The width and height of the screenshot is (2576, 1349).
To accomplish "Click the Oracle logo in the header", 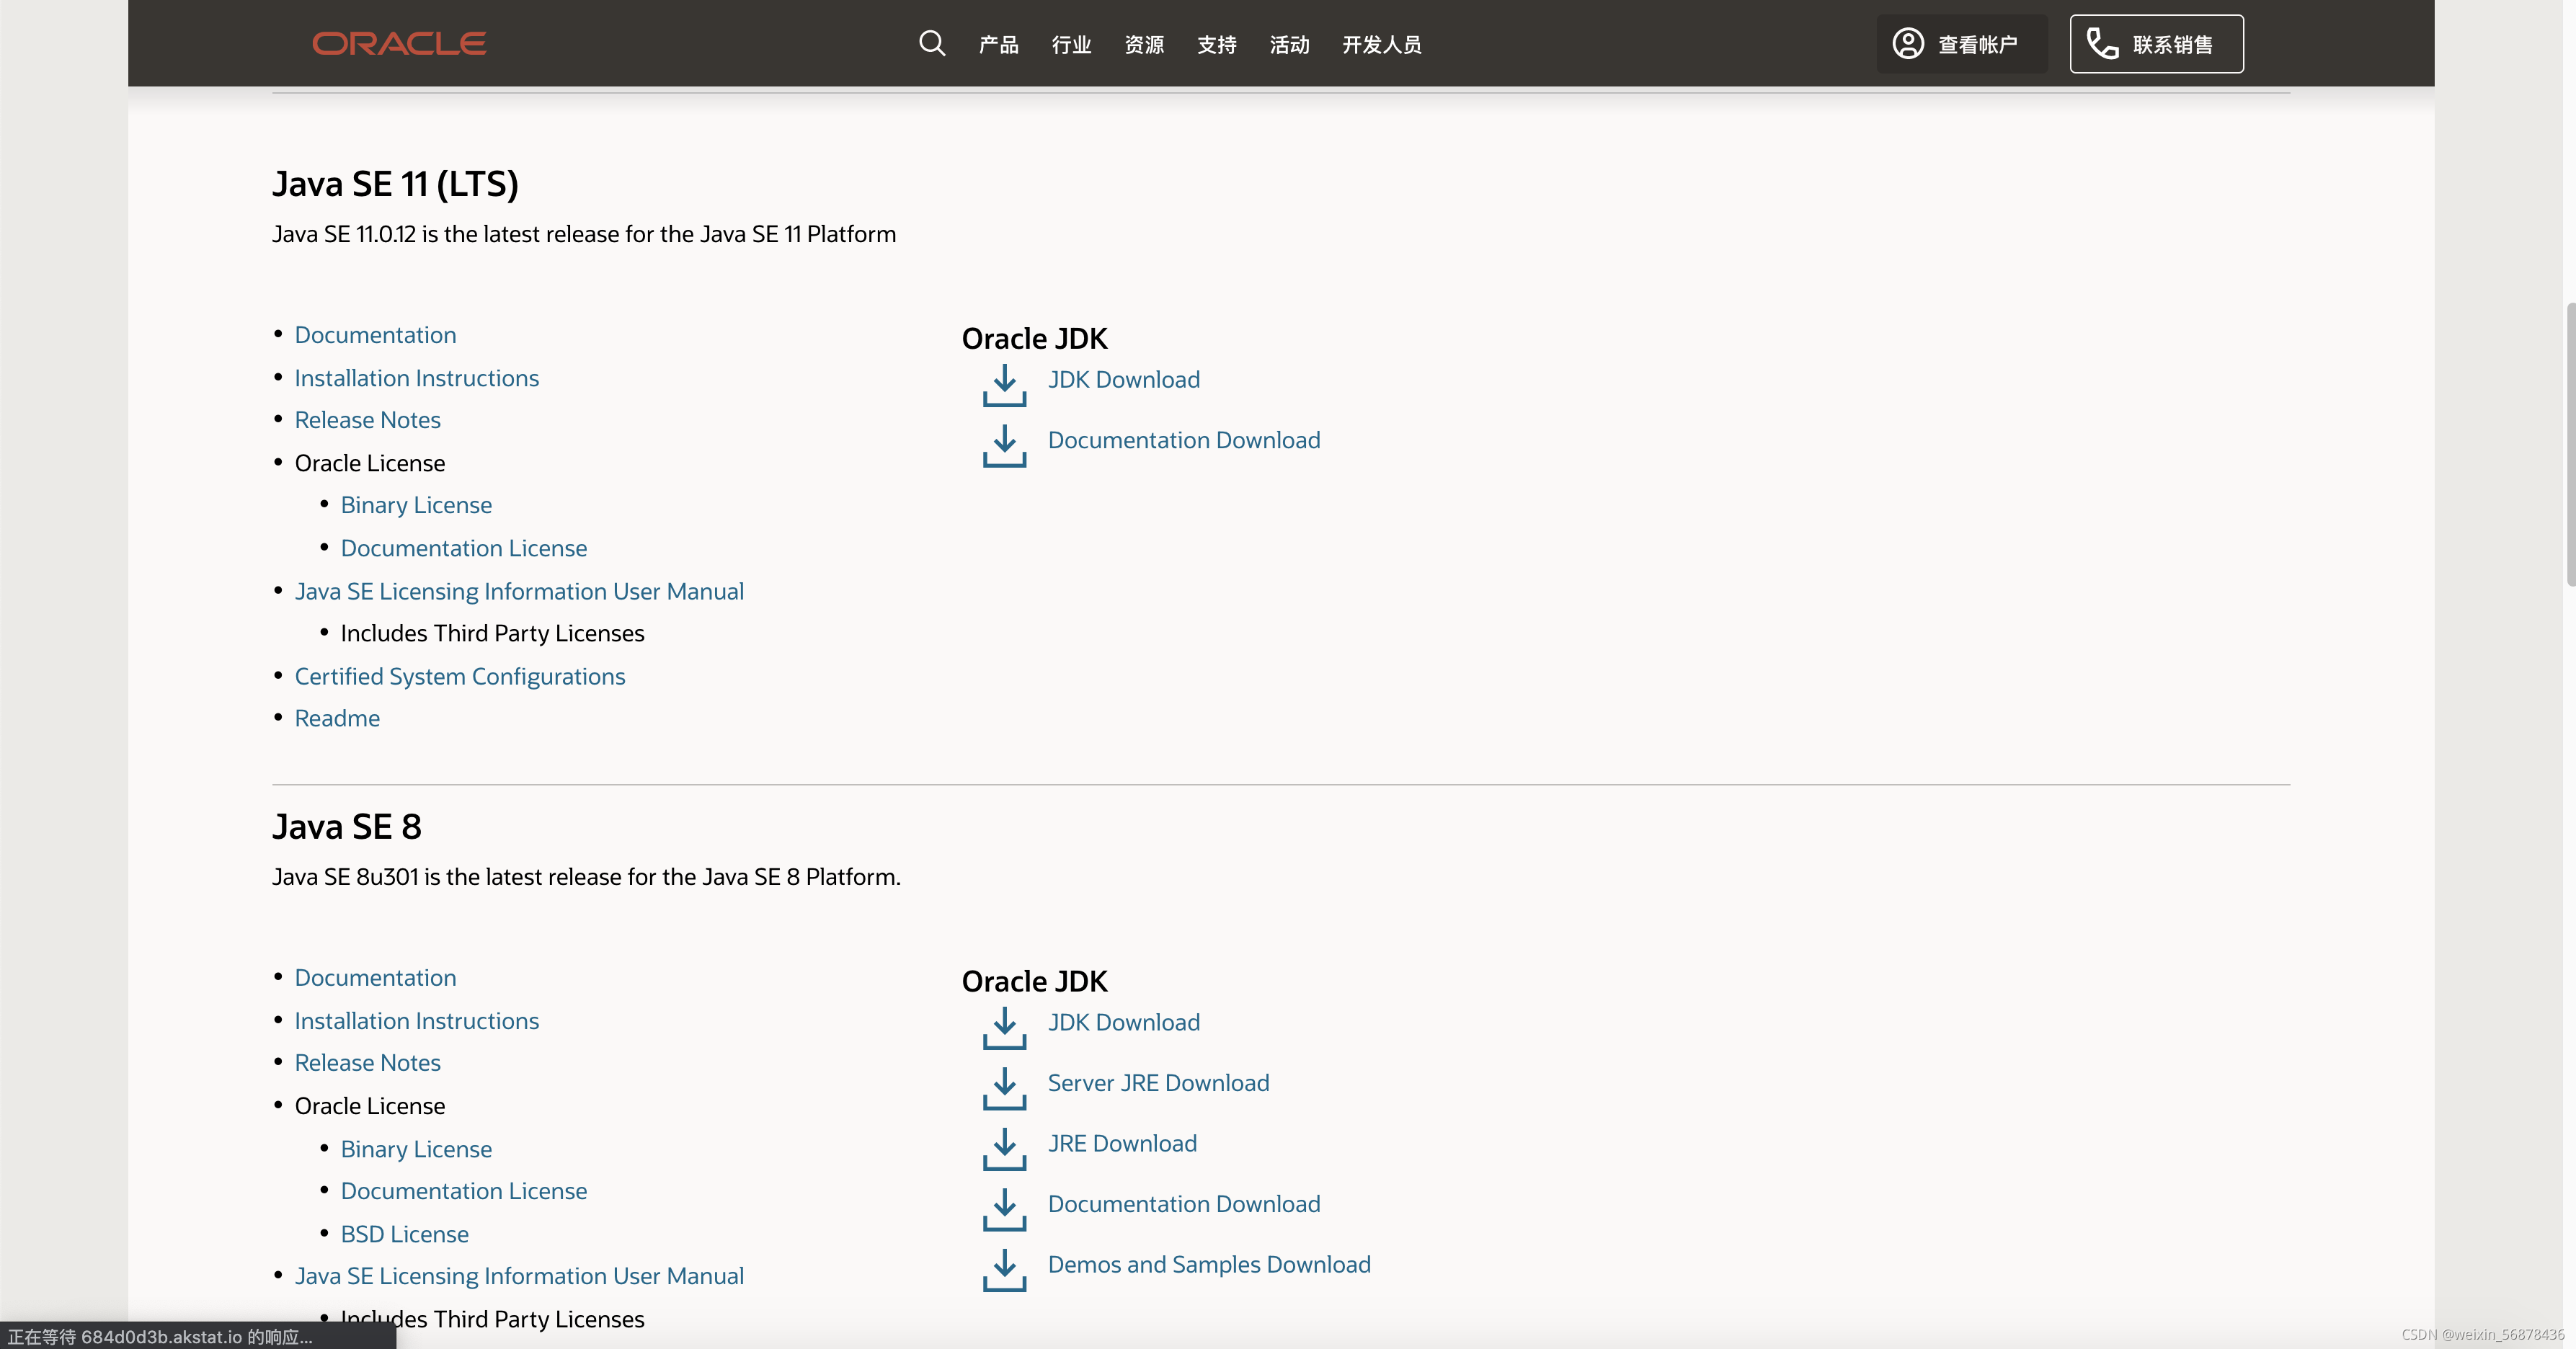I will tap(399, 43).
